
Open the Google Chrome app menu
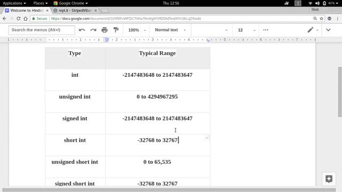point(71,3)
